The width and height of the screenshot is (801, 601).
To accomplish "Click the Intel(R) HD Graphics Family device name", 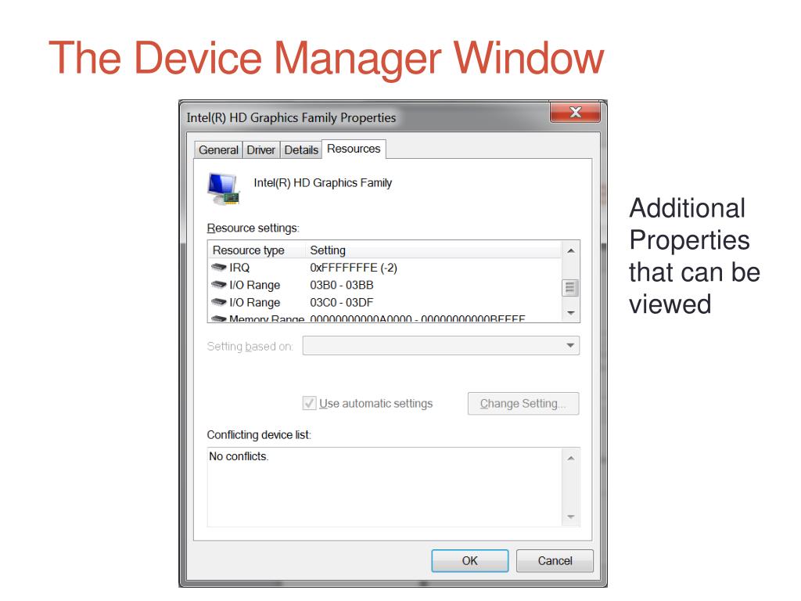I will coord(323,182).
